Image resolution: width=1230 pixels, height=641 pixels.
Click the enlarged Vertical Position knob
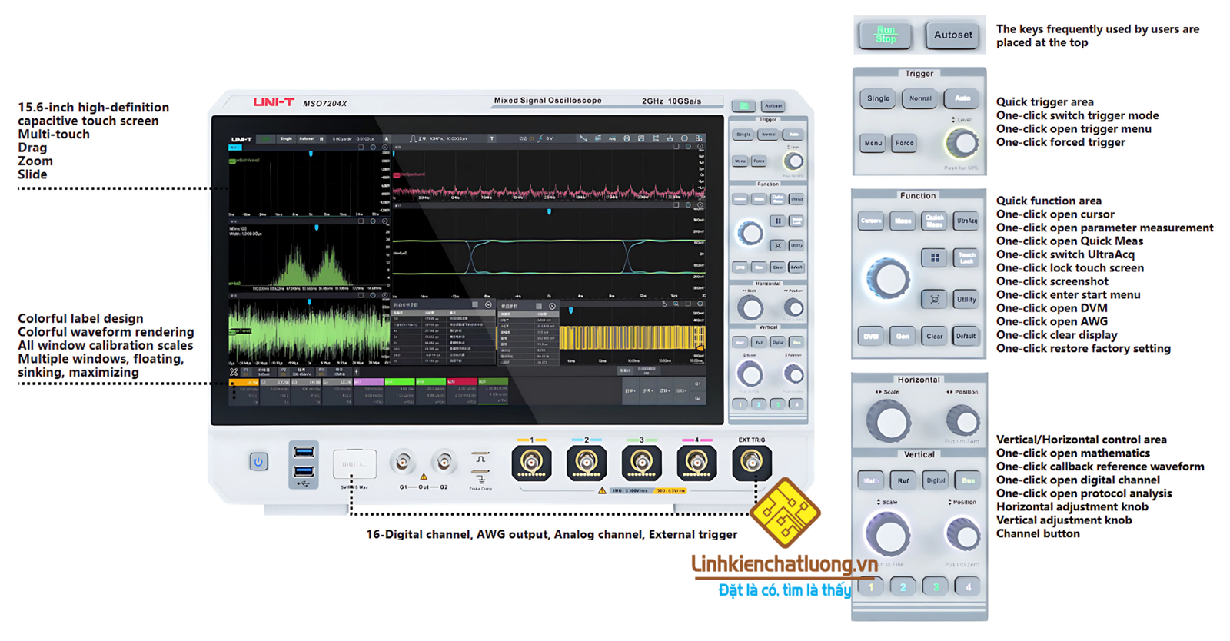962,535
